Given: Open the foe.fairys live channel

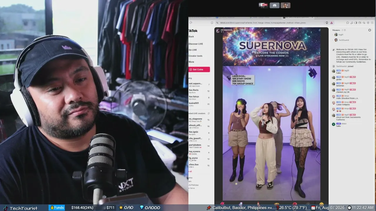Looking at the screenshot, I should coord(199,98).
